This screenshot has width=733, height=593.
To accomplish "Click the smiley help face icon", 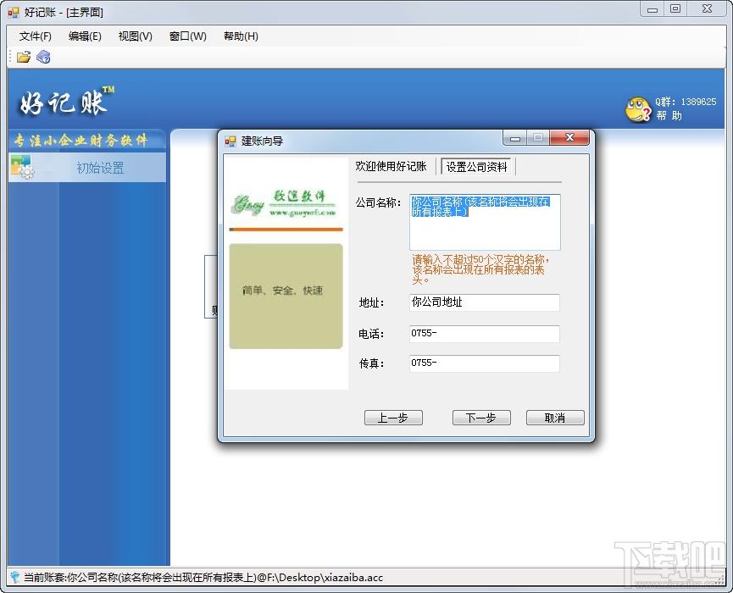I will coord(638,109).
